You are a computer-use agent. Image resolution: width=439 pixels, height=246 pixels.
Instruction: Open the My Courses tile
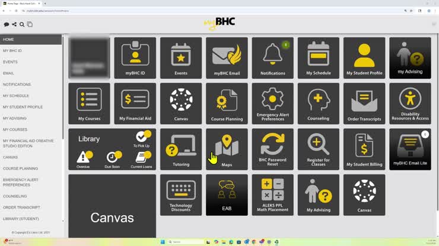[x=90, y=103]
